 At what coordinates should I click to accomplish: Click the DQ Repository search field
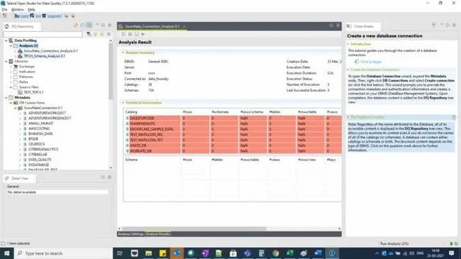(43, 35)
